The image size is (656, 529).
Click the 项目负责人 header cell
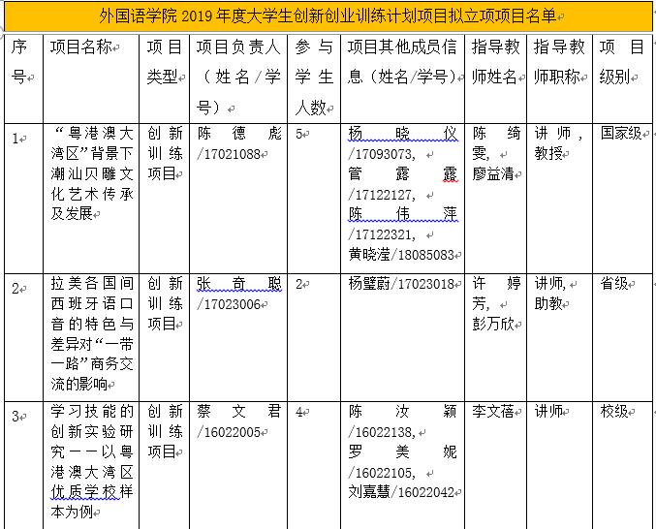[x=238, y=77]
